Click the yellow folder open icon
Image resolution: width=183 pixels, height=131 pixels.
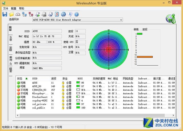[x=11, y=14]
